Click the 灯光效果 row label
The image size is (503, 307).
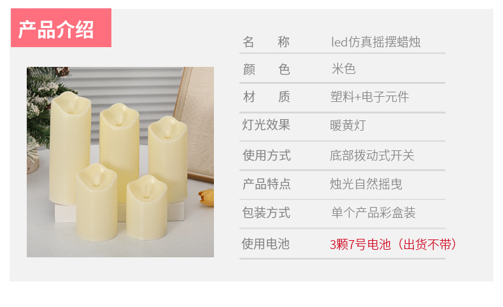tap(266, 125)
